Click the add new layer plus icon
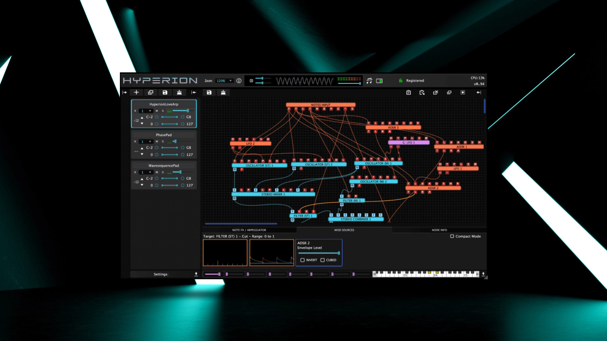The image size is (607, 341). (x=137, y=92)
